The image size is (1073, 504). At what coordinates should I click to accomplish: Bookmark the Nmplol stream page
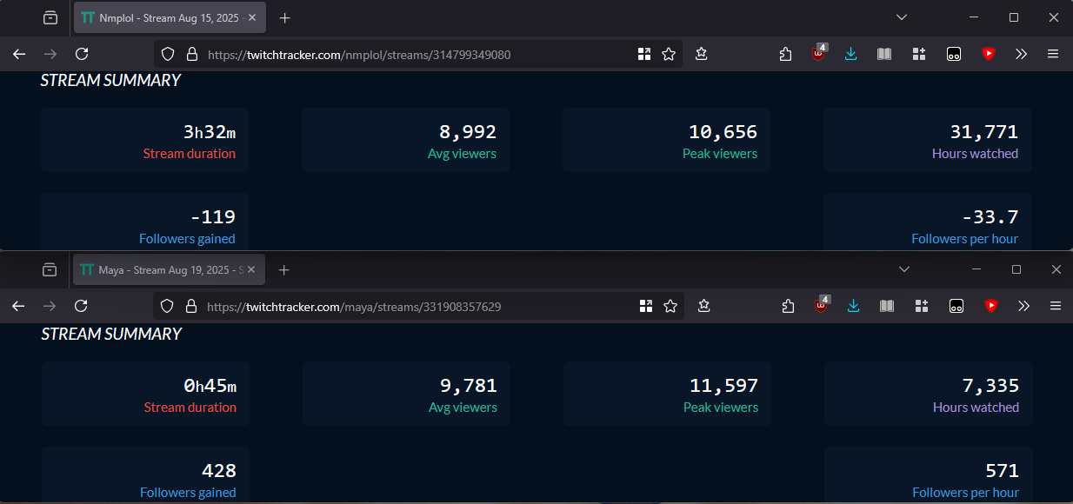click(669, 54)
